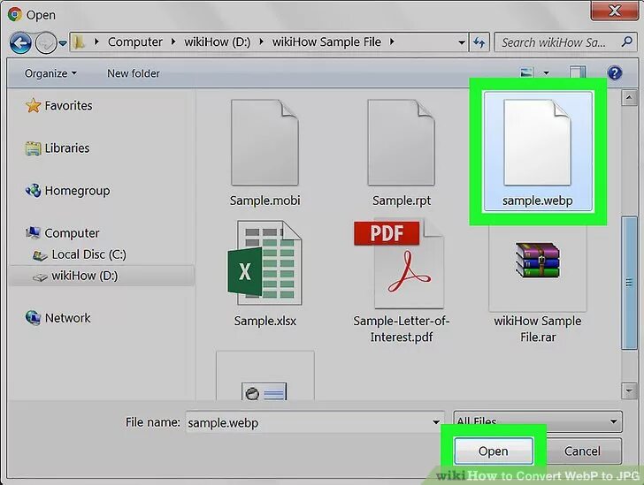Screen dimensions: 644x485
Task: Click the Chrome icon in title bar
Action: [x=15, y=14]
